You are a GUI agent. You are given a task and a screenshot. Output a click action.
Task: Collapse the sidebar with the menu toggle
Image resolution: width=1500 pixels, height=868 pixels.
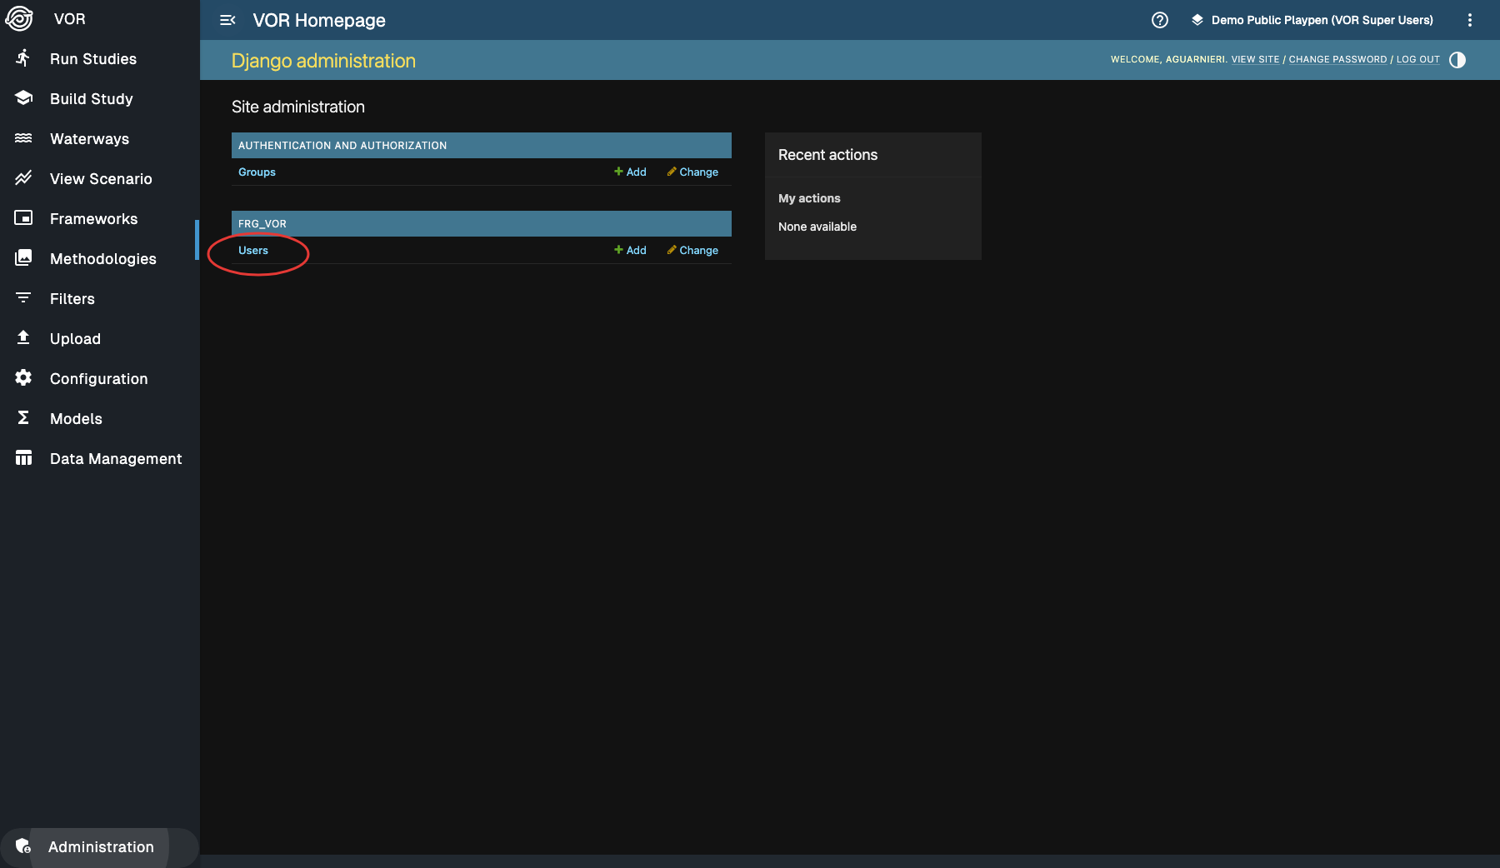click(x=227, y=20)
